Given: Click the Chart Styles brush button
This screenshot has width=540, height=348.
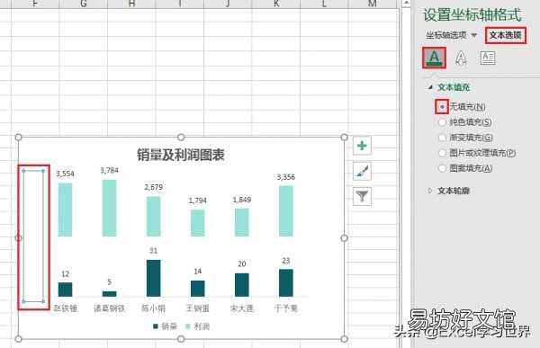Looking at the screenshot, I should click(362, 171).
